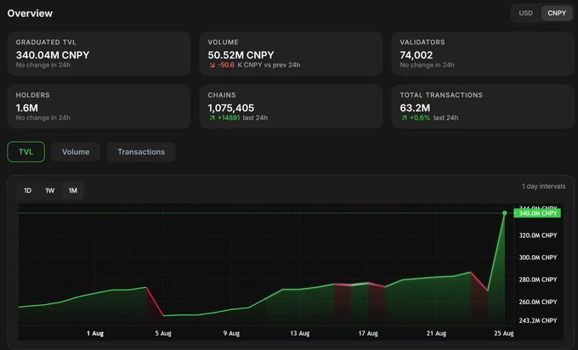Click the +14891 change text
This screenshot has height=350, width=578.
click(229, 118)
